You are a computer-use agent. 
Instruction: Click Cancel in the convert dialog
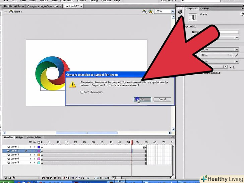click(x=162, y=99)
